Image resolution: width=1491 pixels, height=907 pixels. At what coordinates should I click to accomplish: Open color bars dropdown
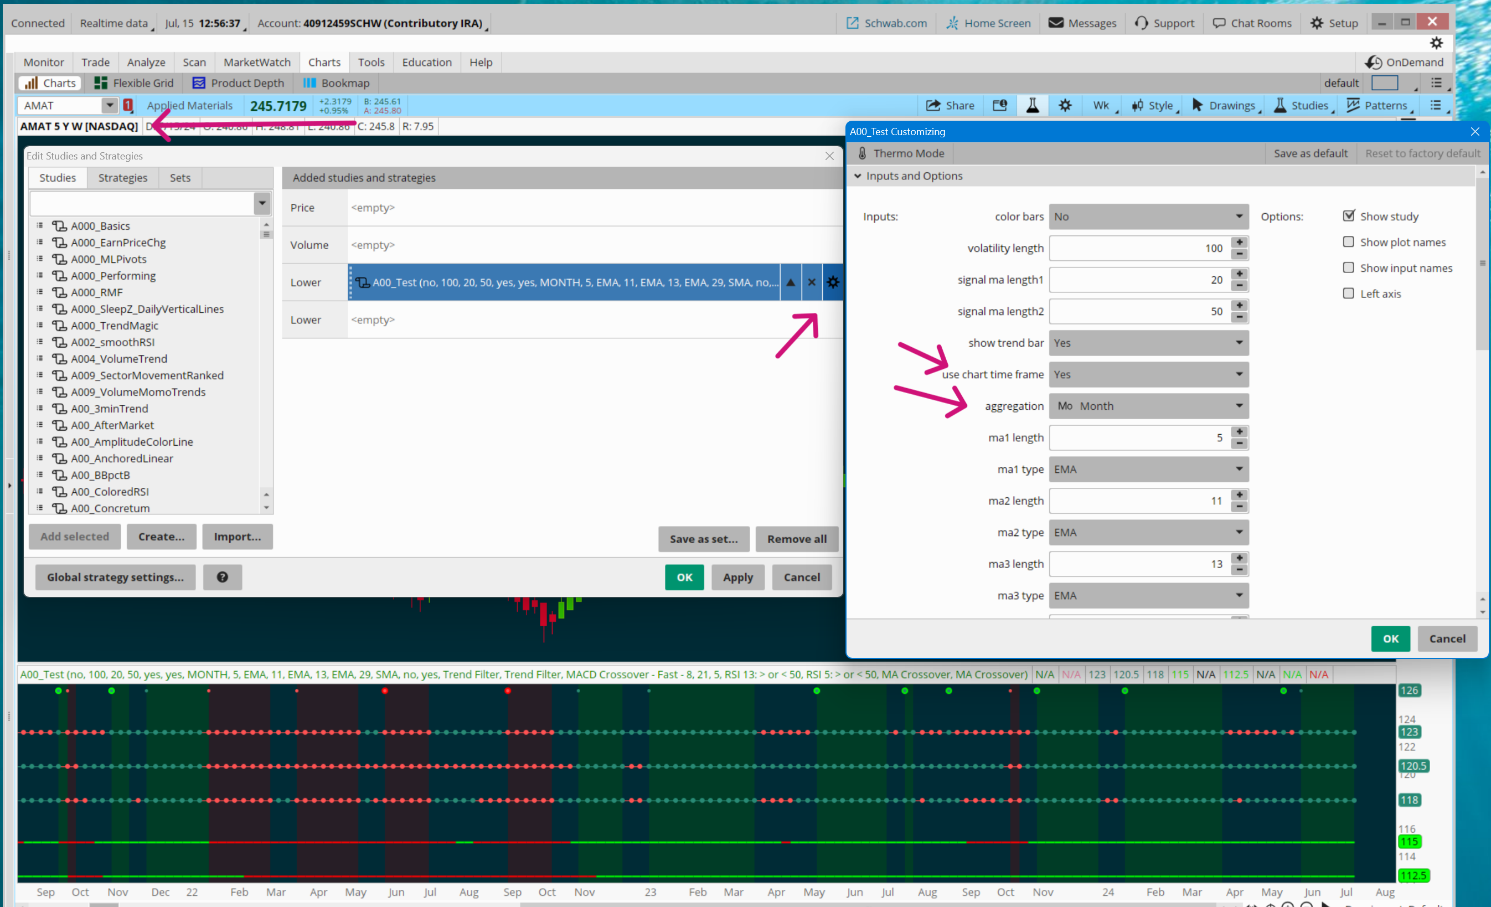(x=1148, y=217)
